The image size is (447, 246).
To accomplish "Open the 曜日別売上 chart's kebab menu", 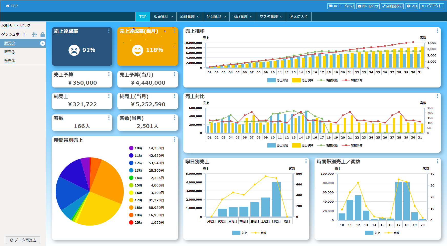I will 306,161.
